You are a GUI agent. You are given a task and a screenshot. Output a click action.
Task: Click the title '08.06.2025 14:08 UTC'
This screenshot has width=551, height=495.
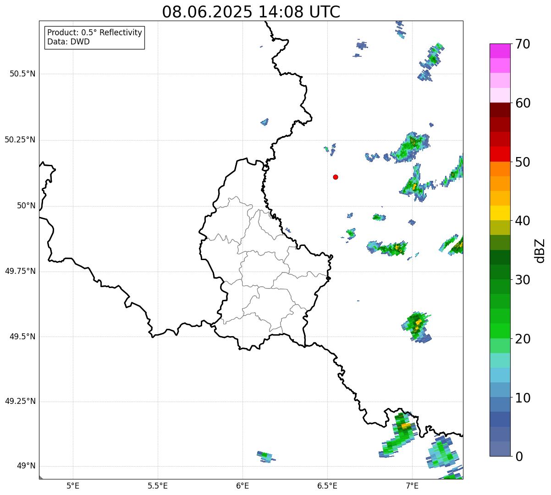[x=251, y=11]
